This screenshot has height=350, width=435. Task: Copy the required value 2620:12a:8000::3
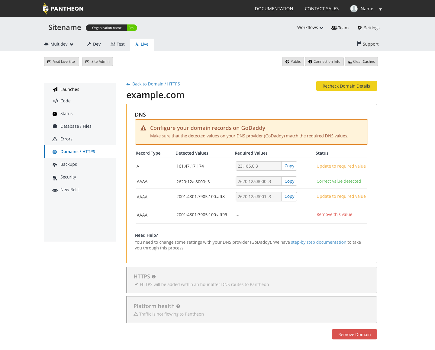point(289,181)
